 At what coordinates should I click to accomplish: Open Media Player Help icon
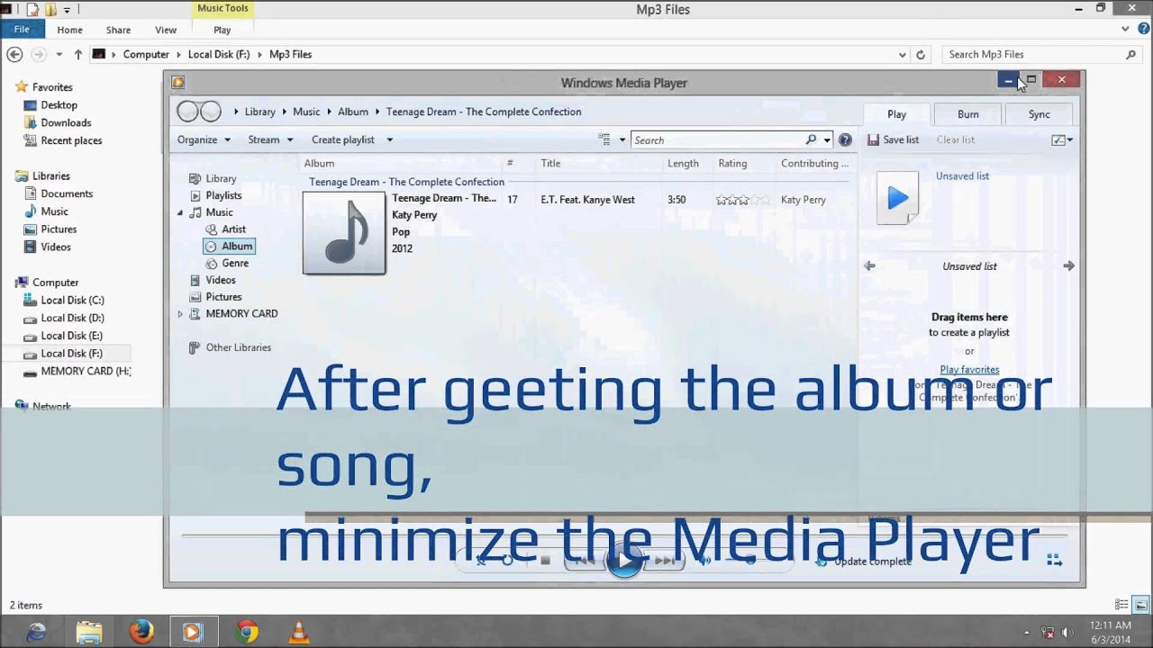[845, 139]
